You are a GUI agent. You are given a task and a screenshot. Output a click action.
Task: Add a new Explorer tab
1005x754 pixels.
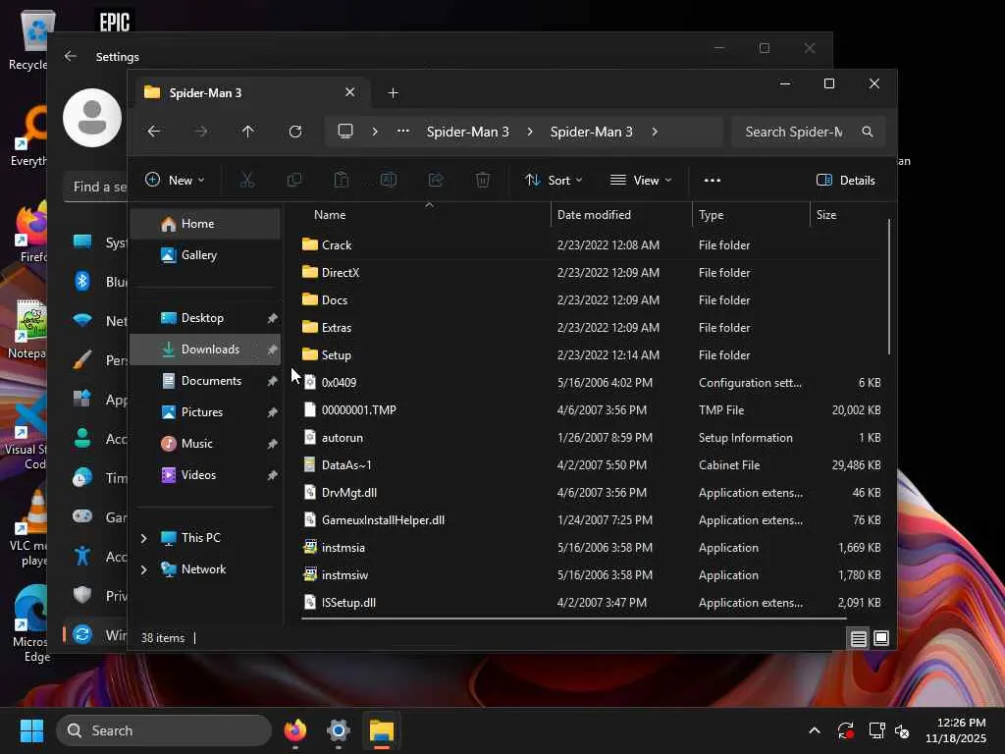393,93
